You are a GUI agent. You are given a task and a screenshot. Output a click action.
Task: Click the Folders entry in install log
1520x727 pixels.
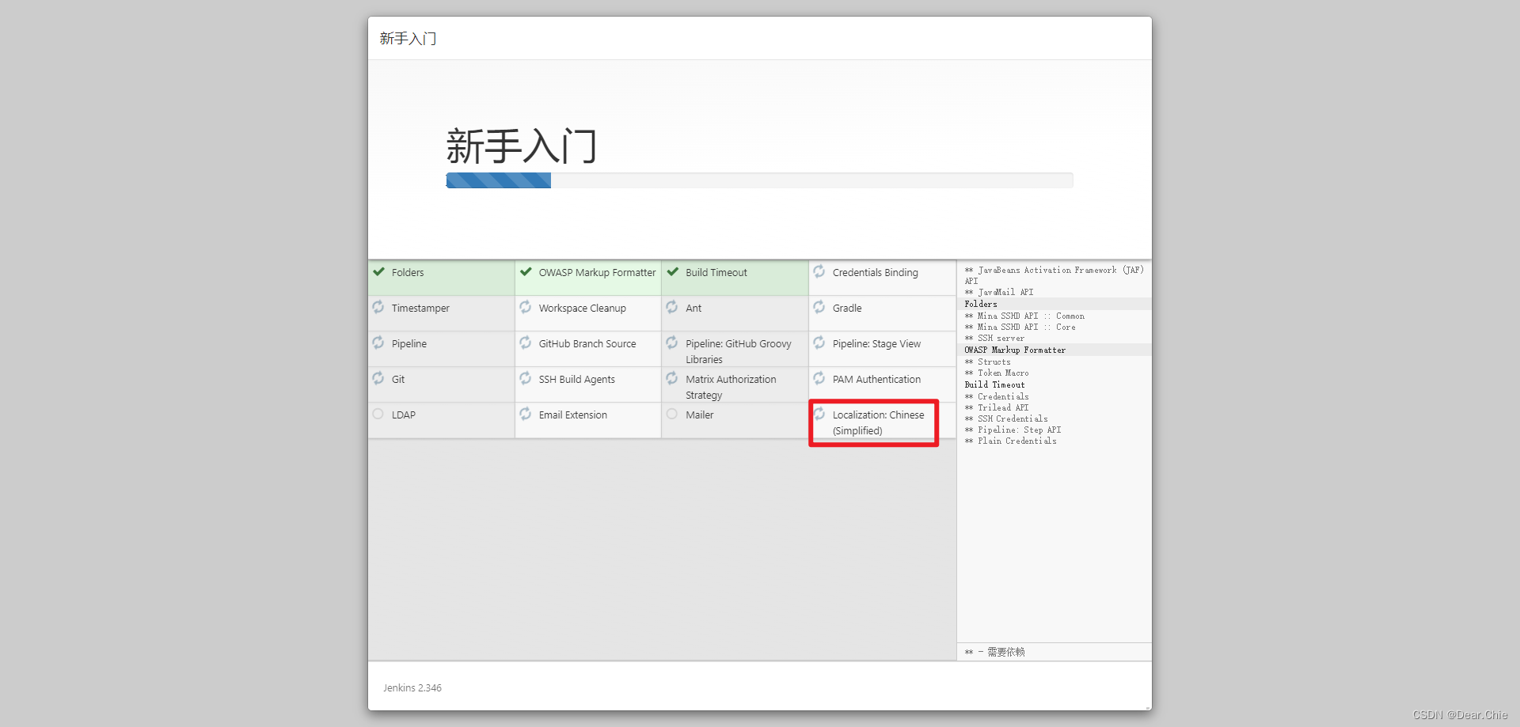(981, 304)
